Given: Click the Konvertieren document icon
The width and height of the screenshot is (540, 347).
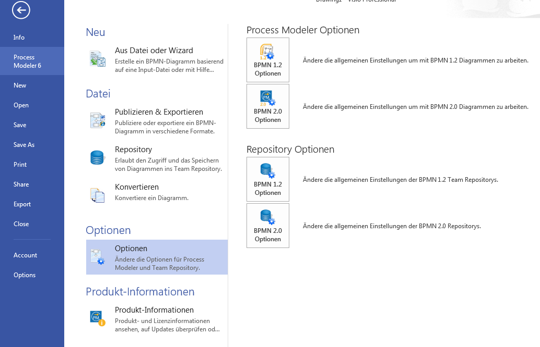Looking at the screenshot, I should point(98,195).
